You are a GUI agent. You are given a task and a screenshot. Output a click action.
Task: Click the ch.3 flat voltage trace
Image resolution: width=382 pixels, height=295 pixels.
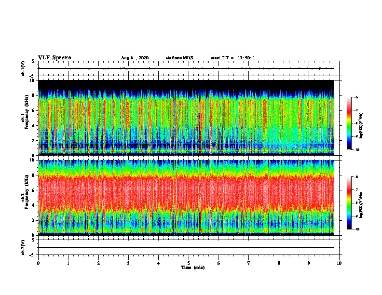click(186, 247)
